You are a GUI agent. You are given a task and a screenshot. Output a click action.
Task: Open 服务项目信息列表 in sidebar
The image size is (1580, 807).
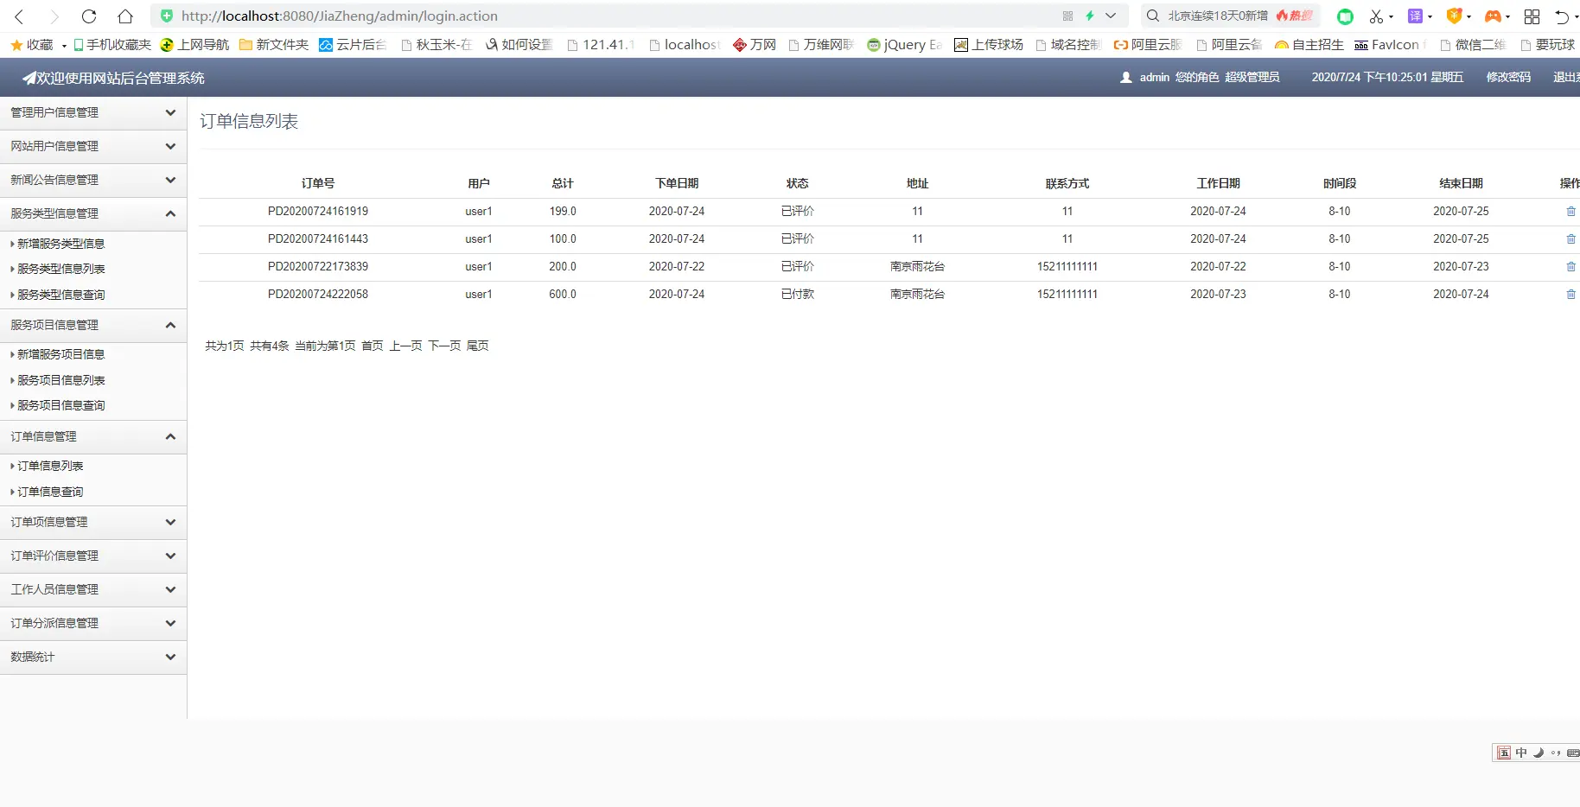tap(61, 380)
